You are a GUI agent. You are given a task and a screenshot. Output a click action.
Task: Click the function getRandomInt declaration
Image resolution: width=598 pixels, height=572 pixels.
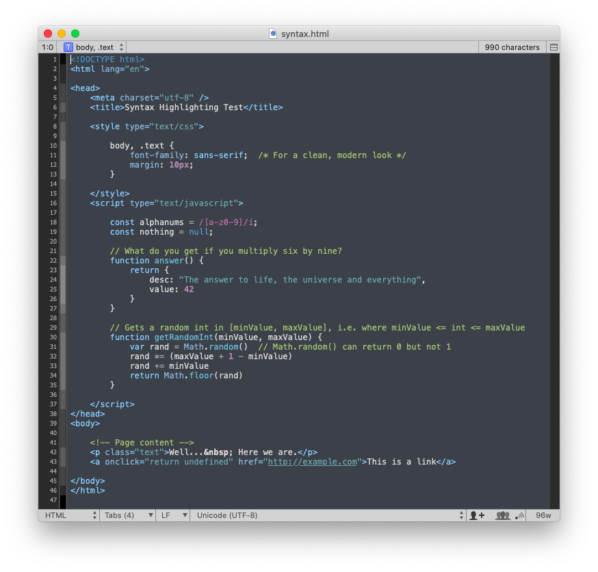pyautogui.click(x=216, y=337)
